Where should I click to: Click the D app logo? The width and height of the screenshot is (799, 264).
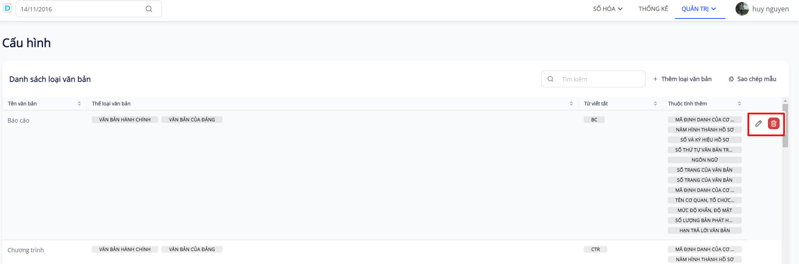pos(8,8)
